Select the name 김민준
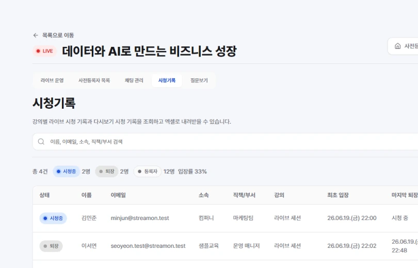This screenshot has width=418, height=268. coord(89,218)
